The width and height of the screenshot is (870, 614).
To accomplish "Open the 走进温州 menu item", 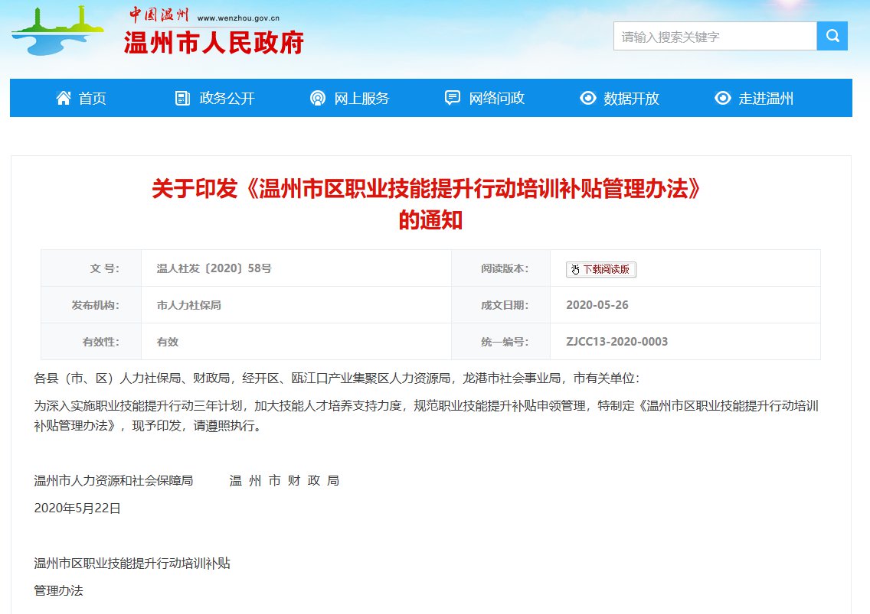I will [766, 98].
